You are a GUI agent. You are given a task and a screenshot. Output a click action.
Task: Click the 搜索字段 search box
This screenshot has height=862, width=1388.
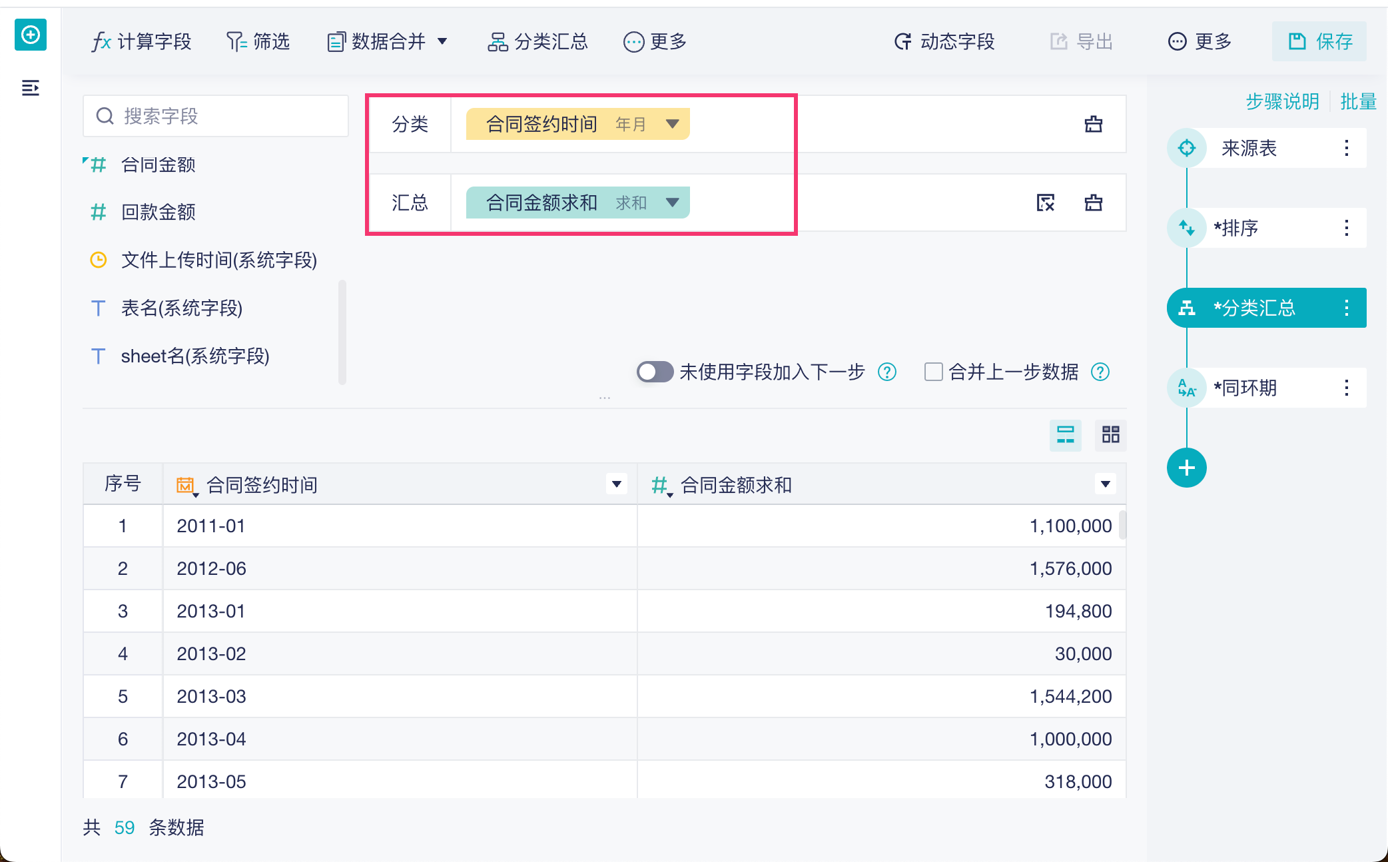click(x=216, y=117)
